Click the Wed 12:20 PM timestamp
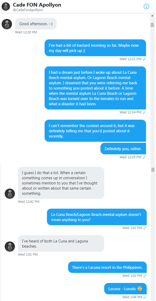This screenshot has width=156, height=301. pos(26,32)
